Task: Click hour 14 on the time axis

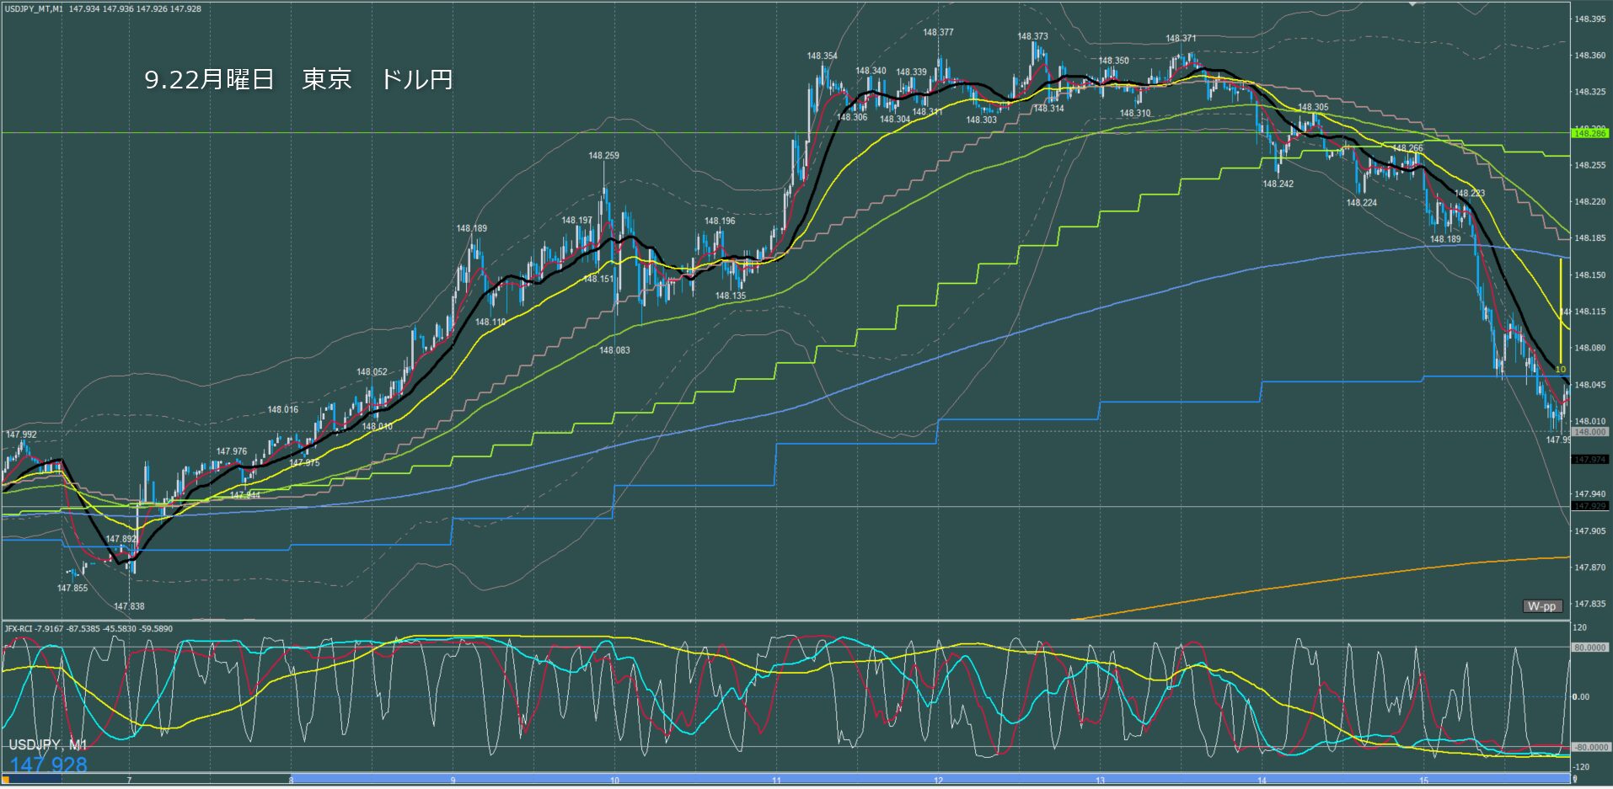Action: tap(1262, 781)
